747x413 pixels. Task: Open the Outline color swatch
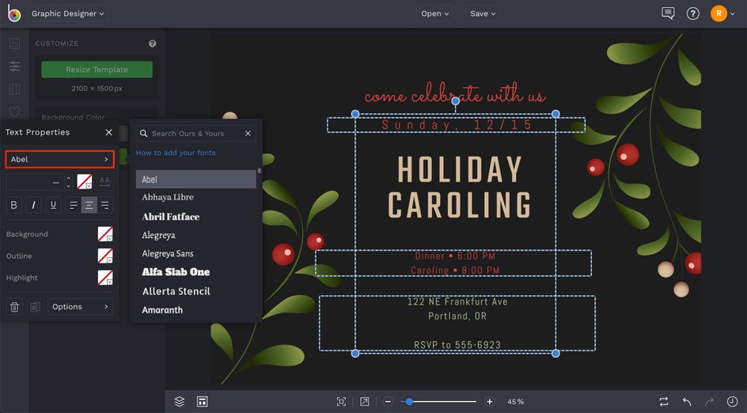coord(104,256)
